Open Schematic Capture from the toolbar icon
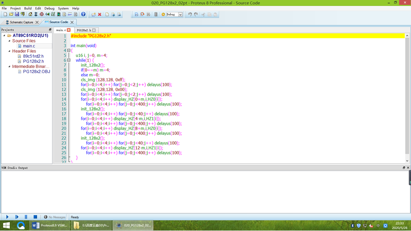 click(x=36, y=15)
